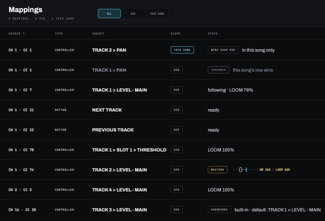Click LOOM 100% in THRESHOLD row
This screenshot has width=325, height=221.
pyautogui.click(x=221, y=150)
